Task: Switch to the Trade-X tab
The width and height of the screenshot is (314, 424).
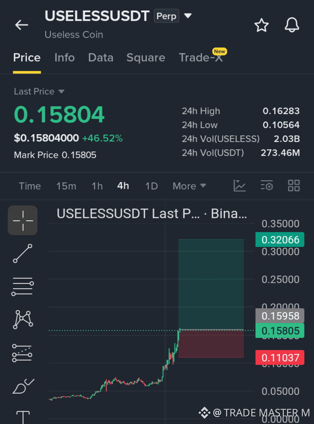Action: (201, 57)
